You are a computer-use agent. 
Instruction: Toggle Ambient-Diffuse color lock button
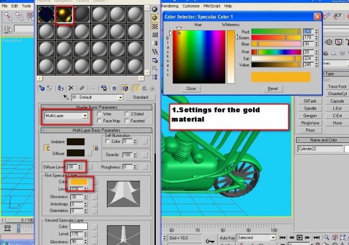(47, 148)
